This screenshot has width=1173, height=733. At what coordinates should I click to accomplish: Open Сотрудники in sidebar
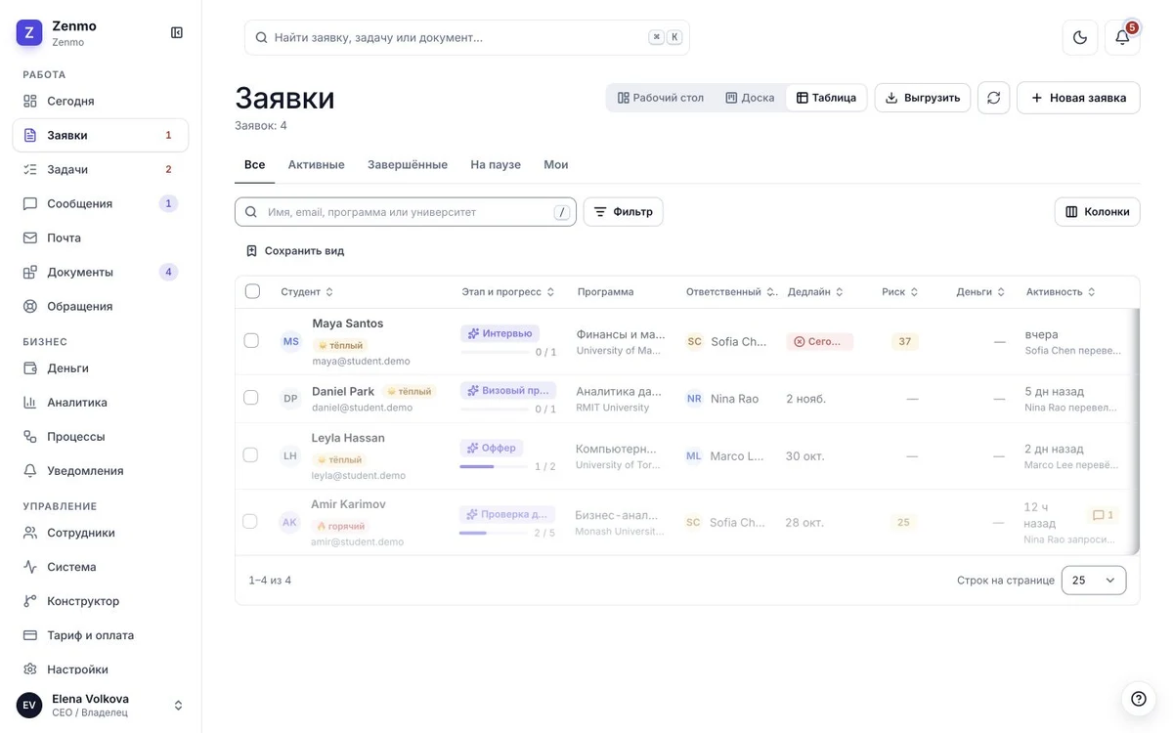(101, 533)
